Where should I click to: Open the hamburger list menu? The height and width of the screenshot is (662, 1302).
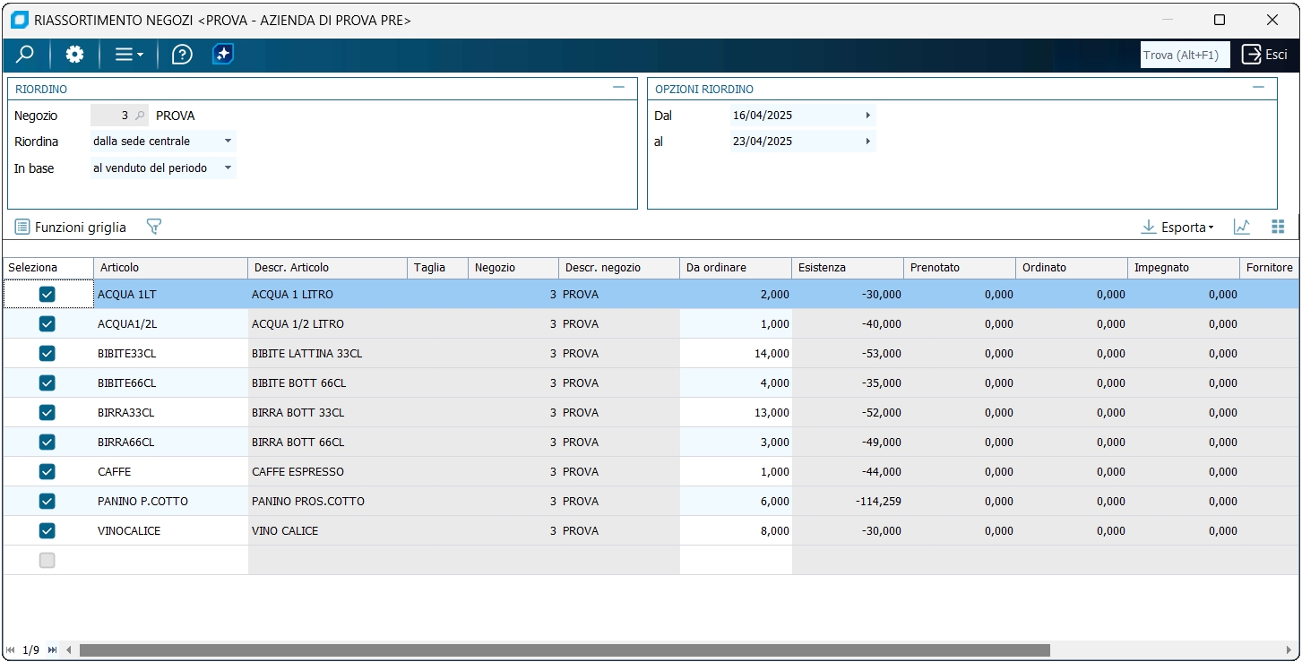pyautogui.click(x=128, y=55)
